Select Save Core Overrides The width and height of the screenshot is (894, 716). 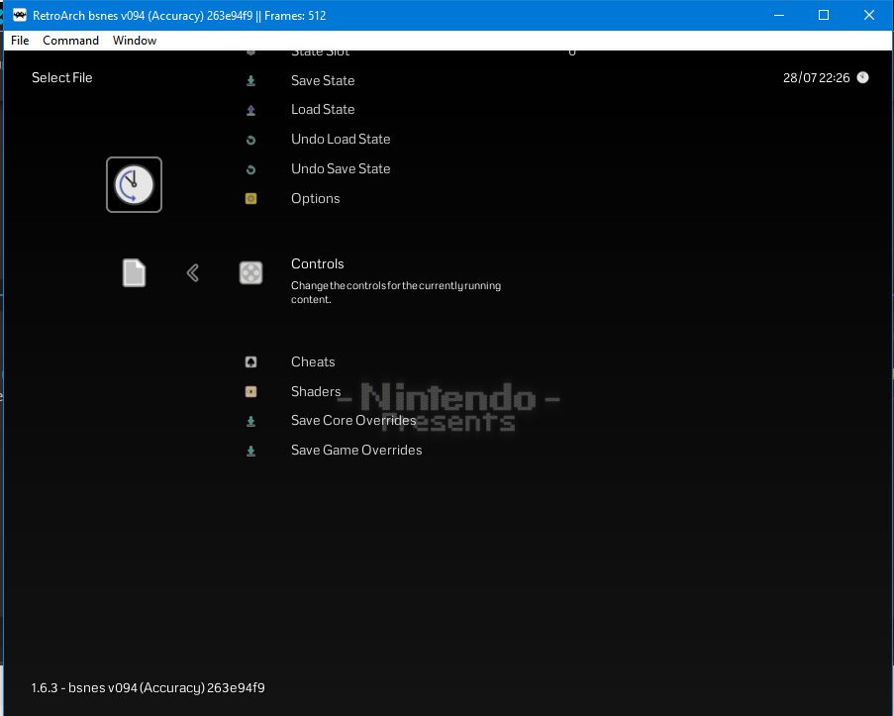coord(353,421)
